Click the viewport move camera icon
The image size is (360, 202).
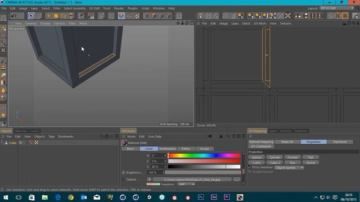coord(178,23)
